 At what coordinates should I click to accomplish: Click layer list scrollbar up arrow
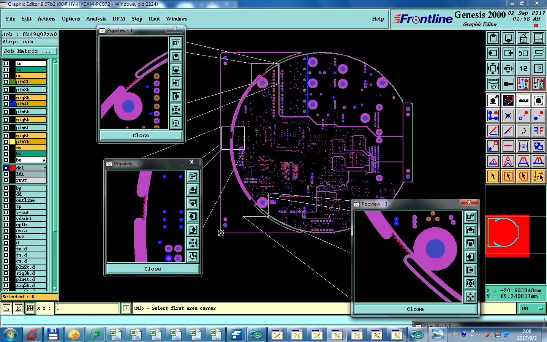(55, 61)
